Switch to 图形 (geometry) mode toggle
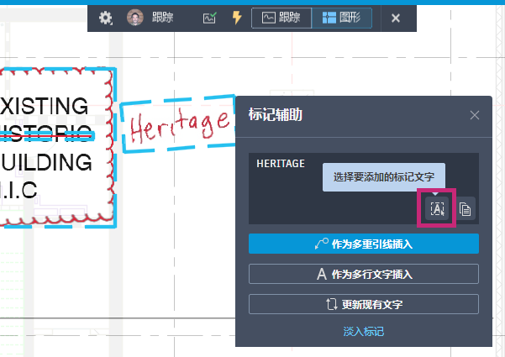Image resolution: width=505 pixels, height=357 pixels. (x=342, y=18)
